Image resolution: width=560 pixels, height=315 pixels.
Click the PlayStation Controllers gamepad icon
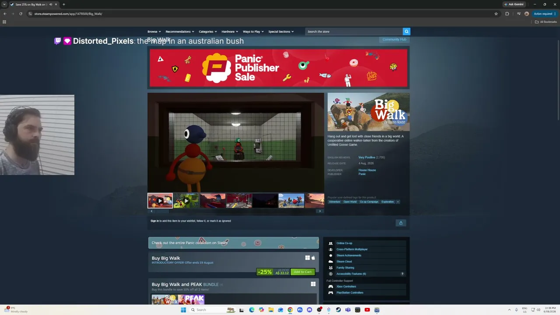pos(331,293)
